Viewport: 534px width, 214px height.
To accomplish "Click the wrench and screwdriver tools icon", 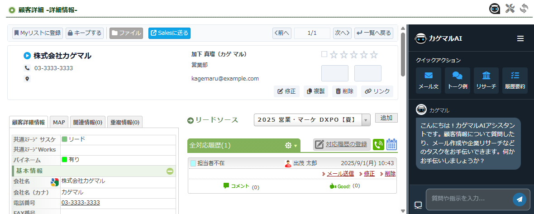I will click(510, 8).
